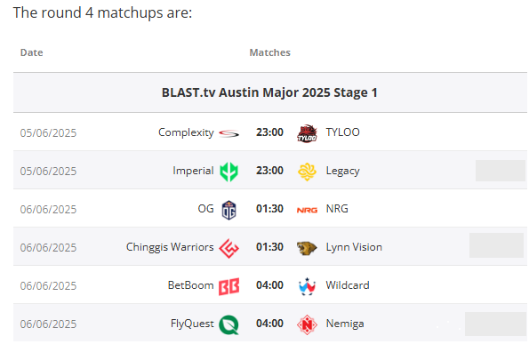Click the Date column header
The width and height of the screenshot is (529, 344).
pyautogui.click(x=32, y=52)
